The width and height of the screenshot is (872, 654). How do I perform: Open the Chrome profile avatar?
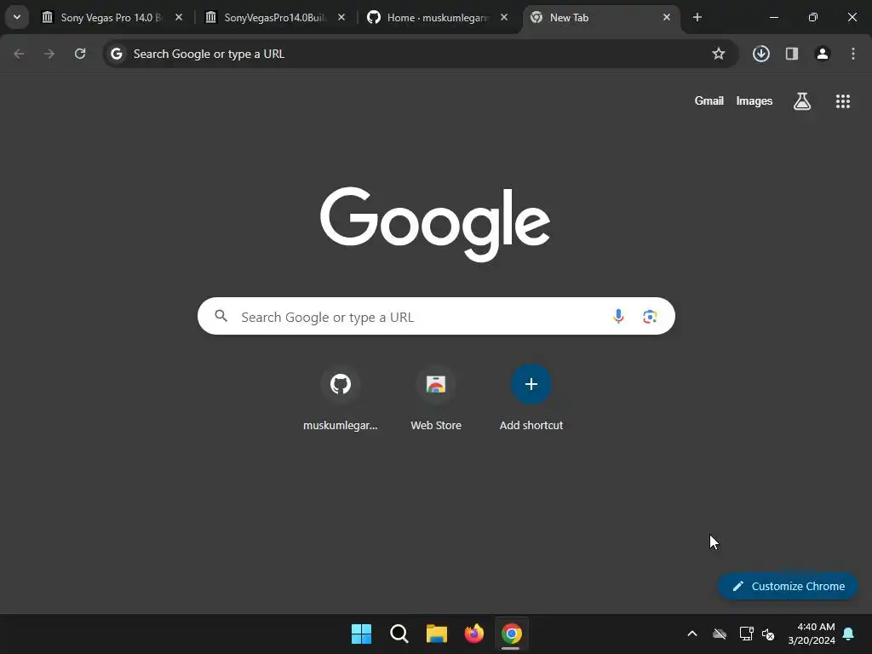pyautogui.click(x=823, y=54)
